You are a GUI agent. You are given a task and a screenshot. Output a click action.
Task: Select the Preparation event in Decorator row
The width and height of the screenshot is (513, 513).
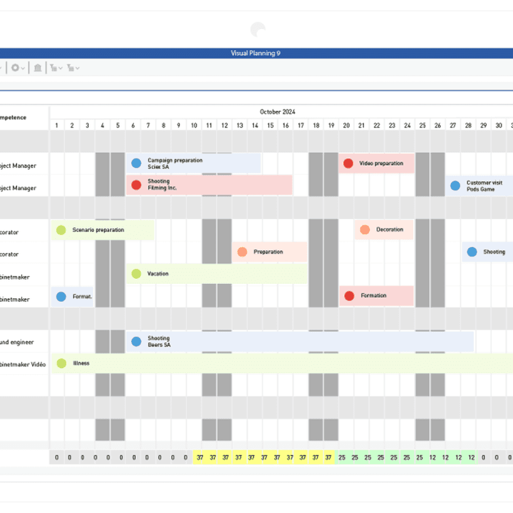pos(269,252)
